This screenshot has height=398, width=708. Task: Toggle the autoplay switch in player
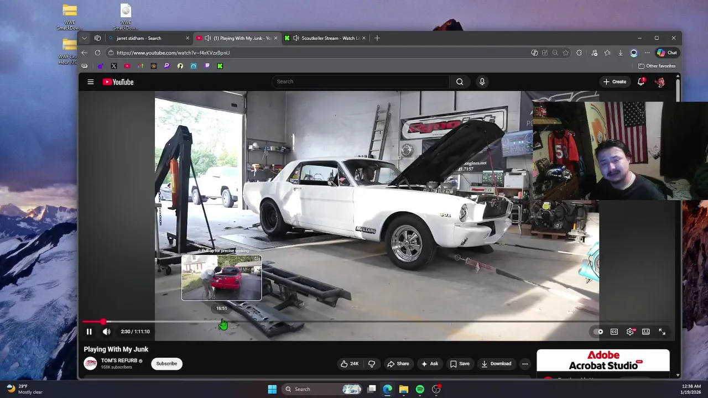coord(598,332)
